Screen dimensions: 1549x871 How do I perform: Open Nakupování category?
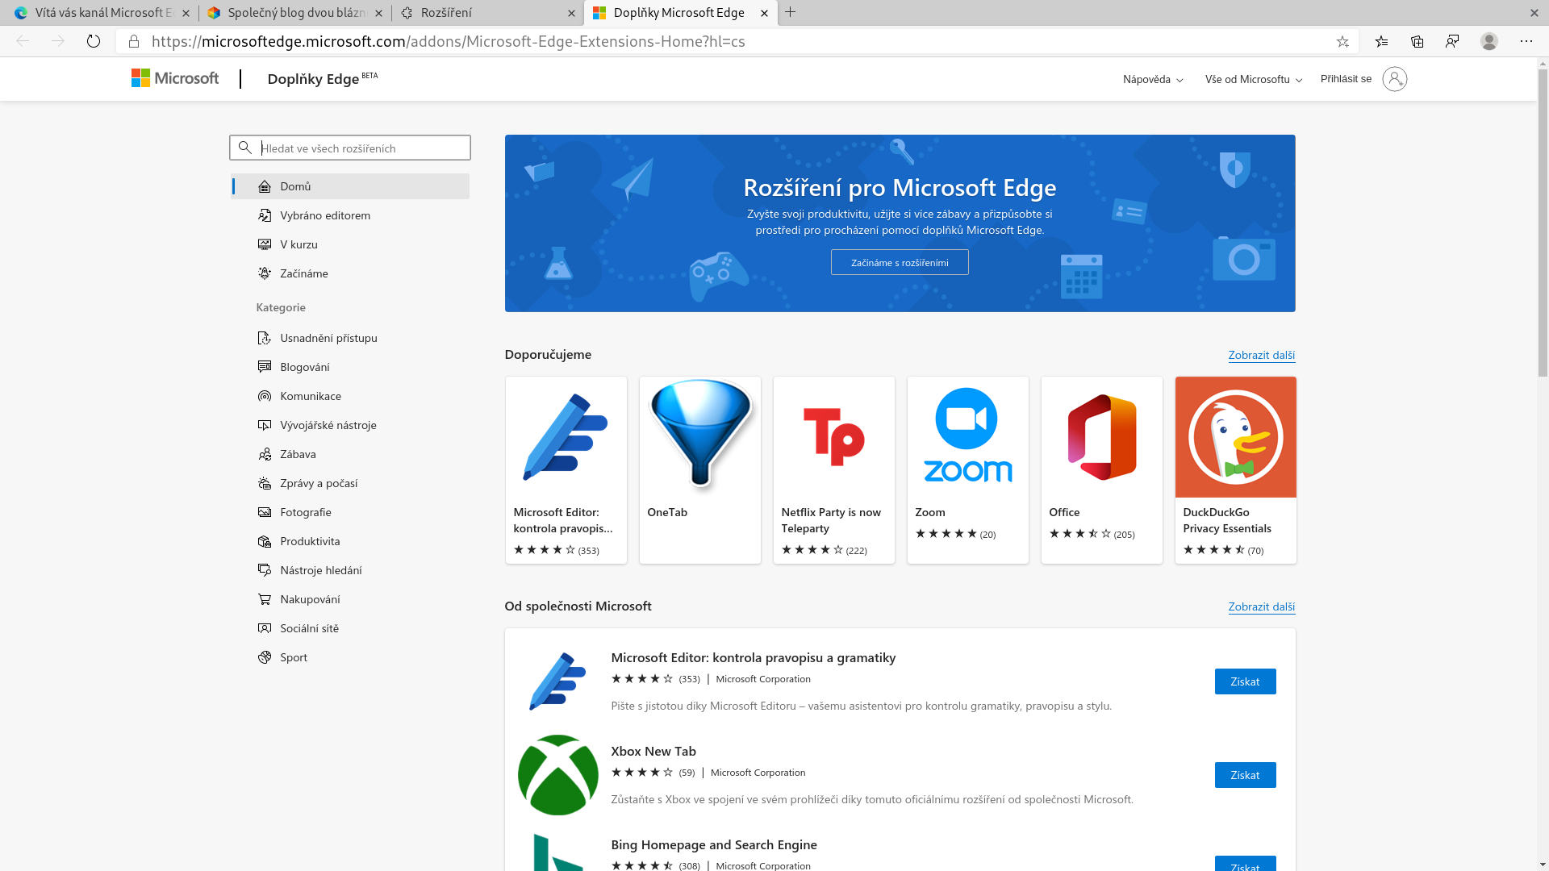pyautogui.click(x=350, y=599)
